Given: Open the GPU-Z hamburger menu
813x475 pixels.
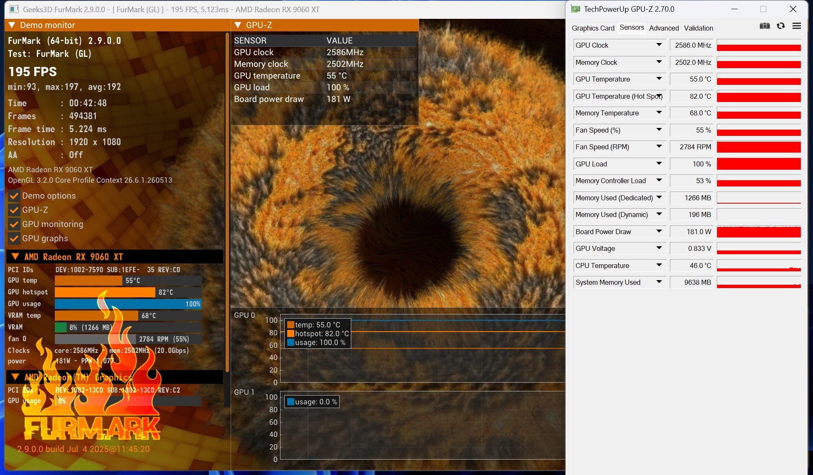Looking at the screenshot, I should tap(797, 26).
